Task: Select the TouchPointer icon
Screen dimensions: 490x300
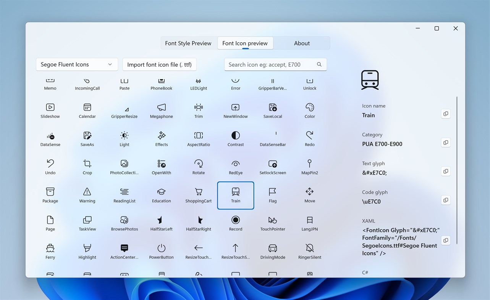Action: coord(272,224)
